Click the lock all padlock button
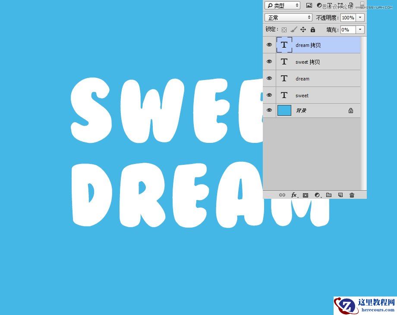 312,29
